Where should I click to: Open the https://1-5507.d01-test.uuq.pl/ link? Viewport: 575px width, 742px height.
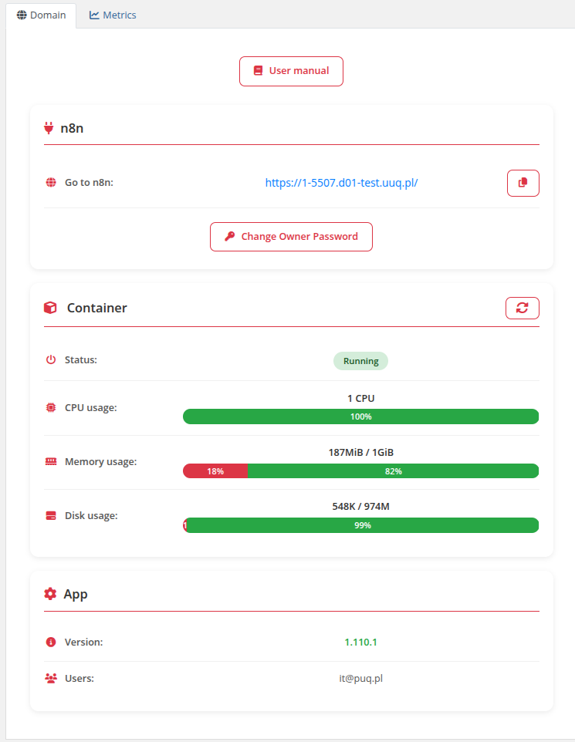coord(341,182)
